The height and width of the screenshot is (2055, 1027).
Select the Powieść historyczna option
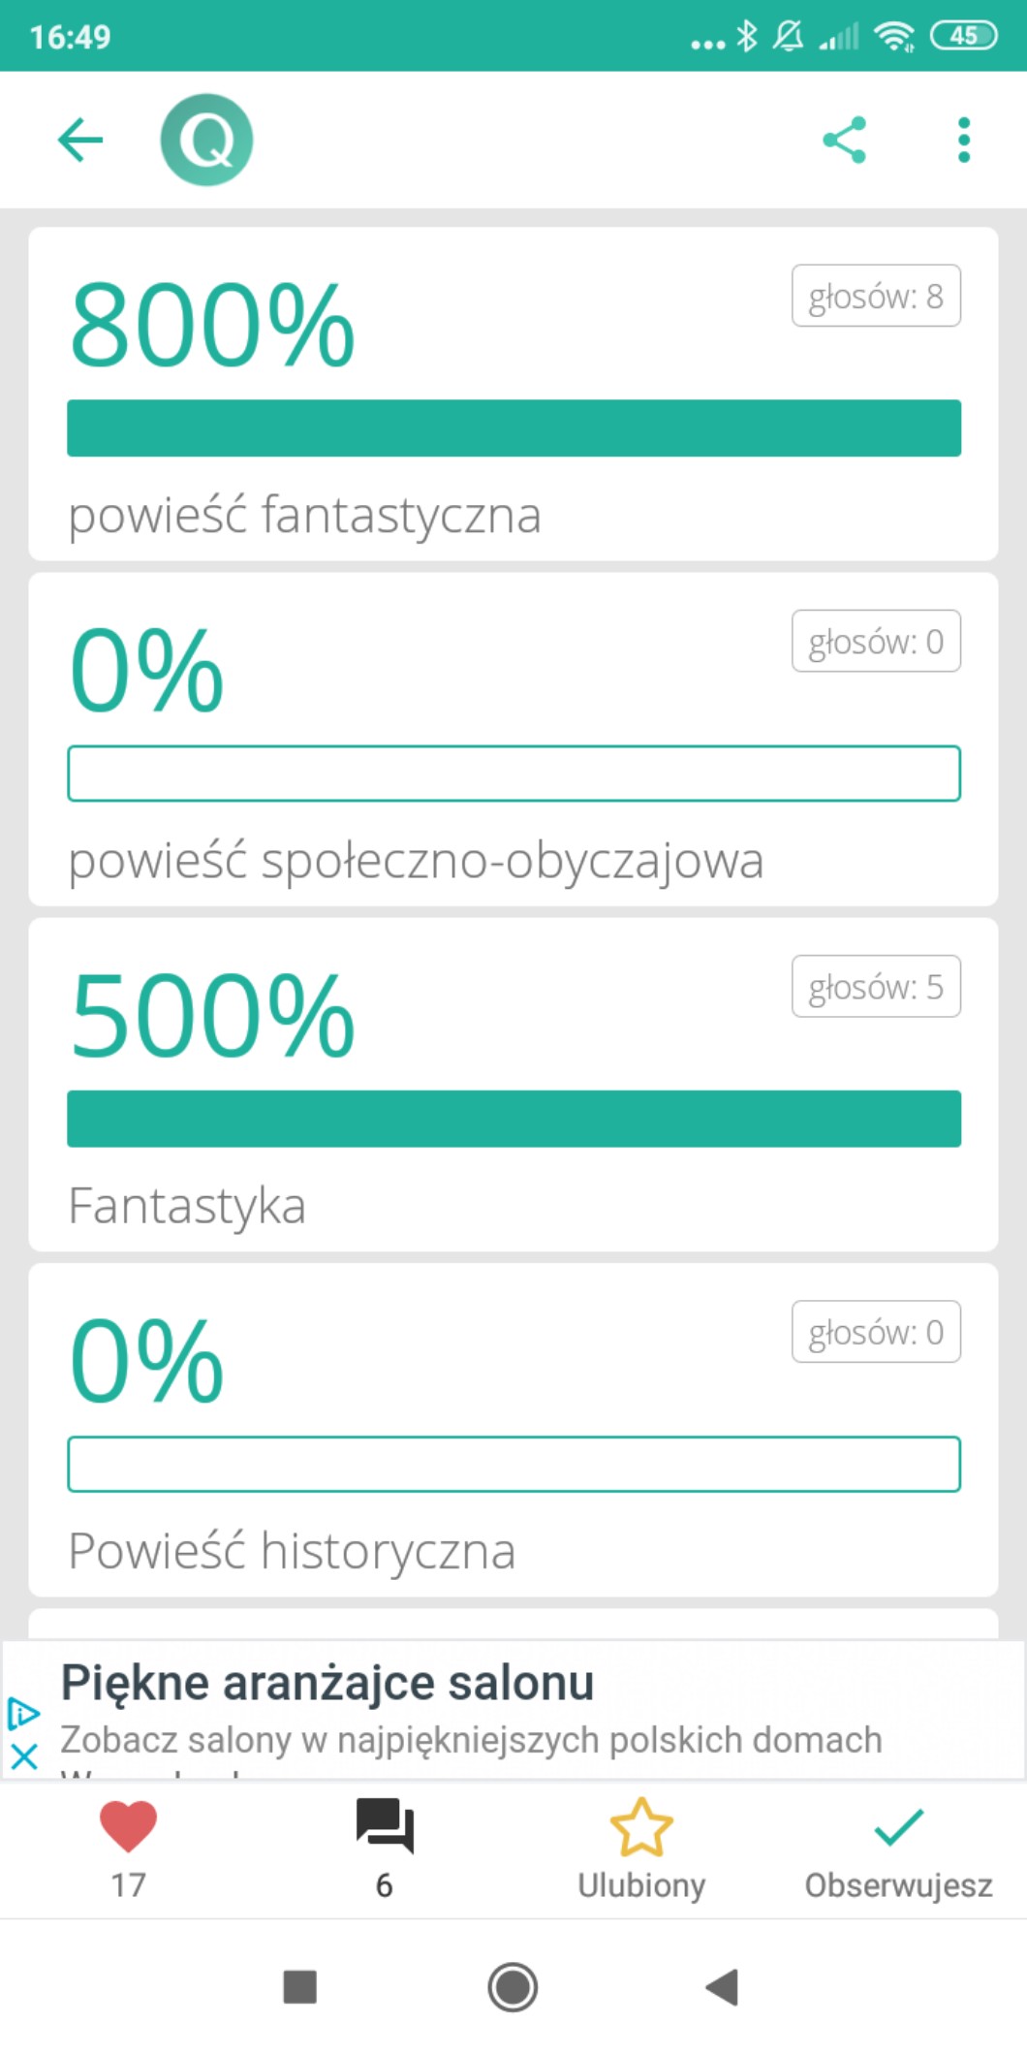tap(292, 1551)
